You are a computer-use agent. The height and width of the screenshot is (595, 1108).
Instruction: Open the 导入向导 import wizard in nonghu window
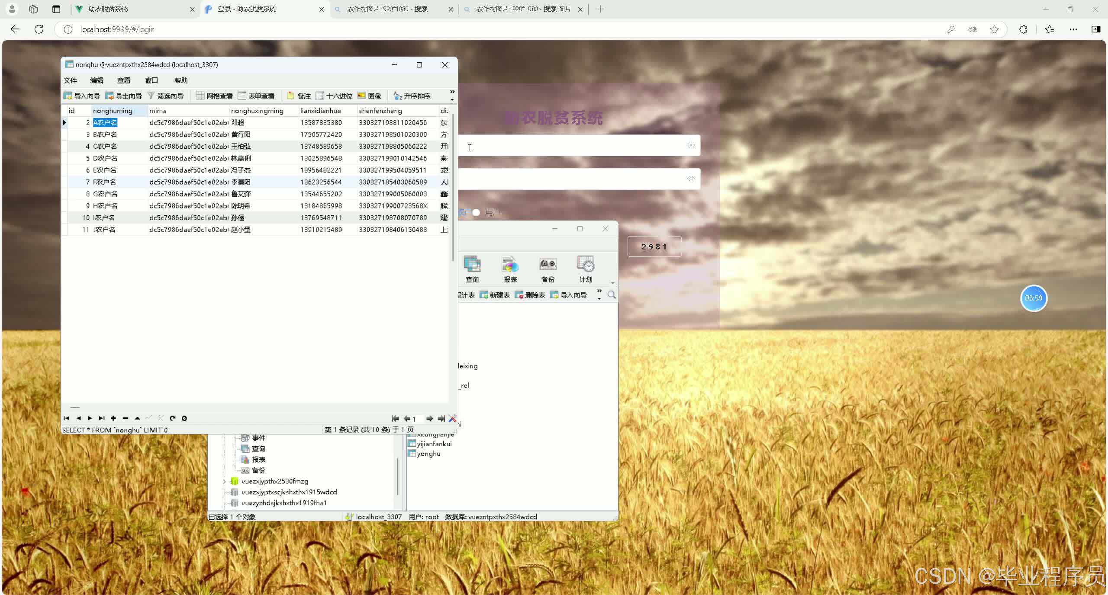pos(82,96)
